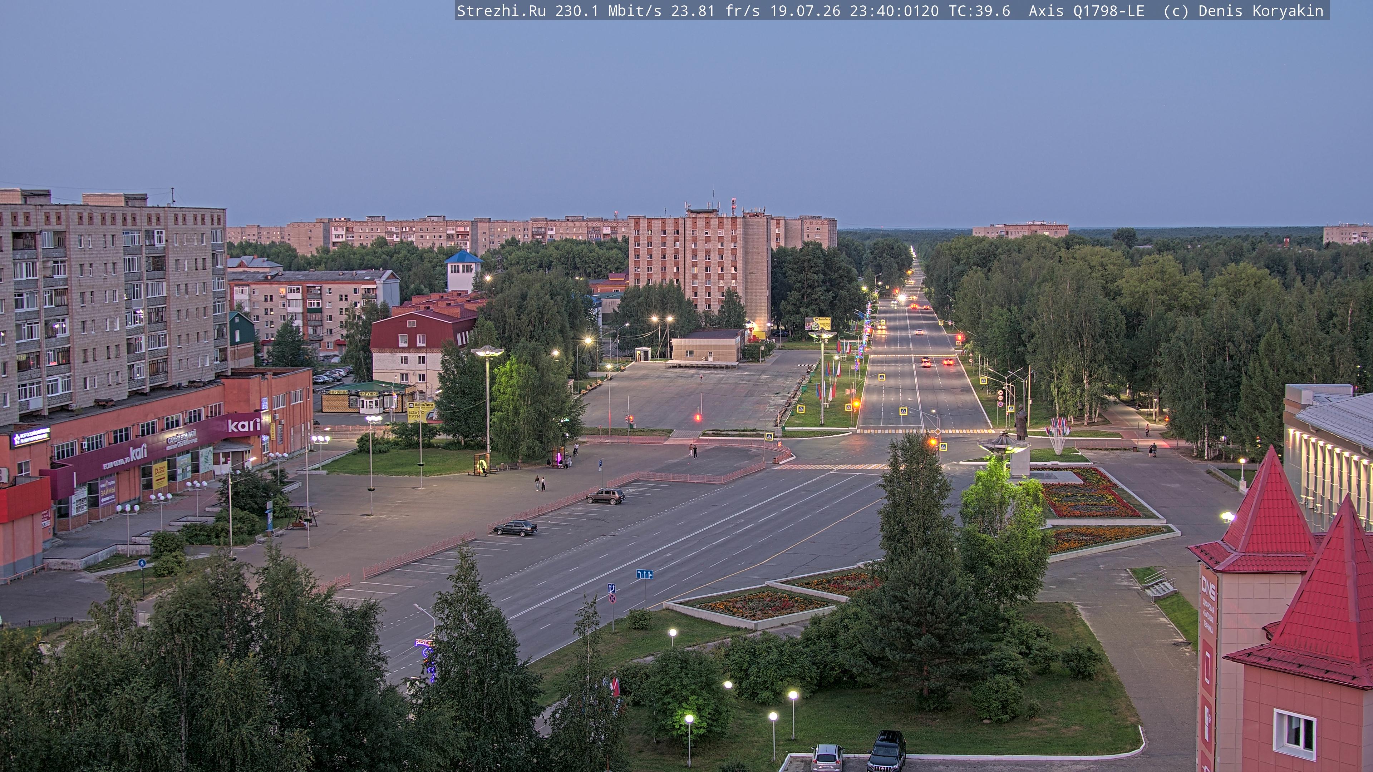Click the 23.81 fr/s frame rate value
This screenshot has height=772, width=1373.
pos(715,11)
